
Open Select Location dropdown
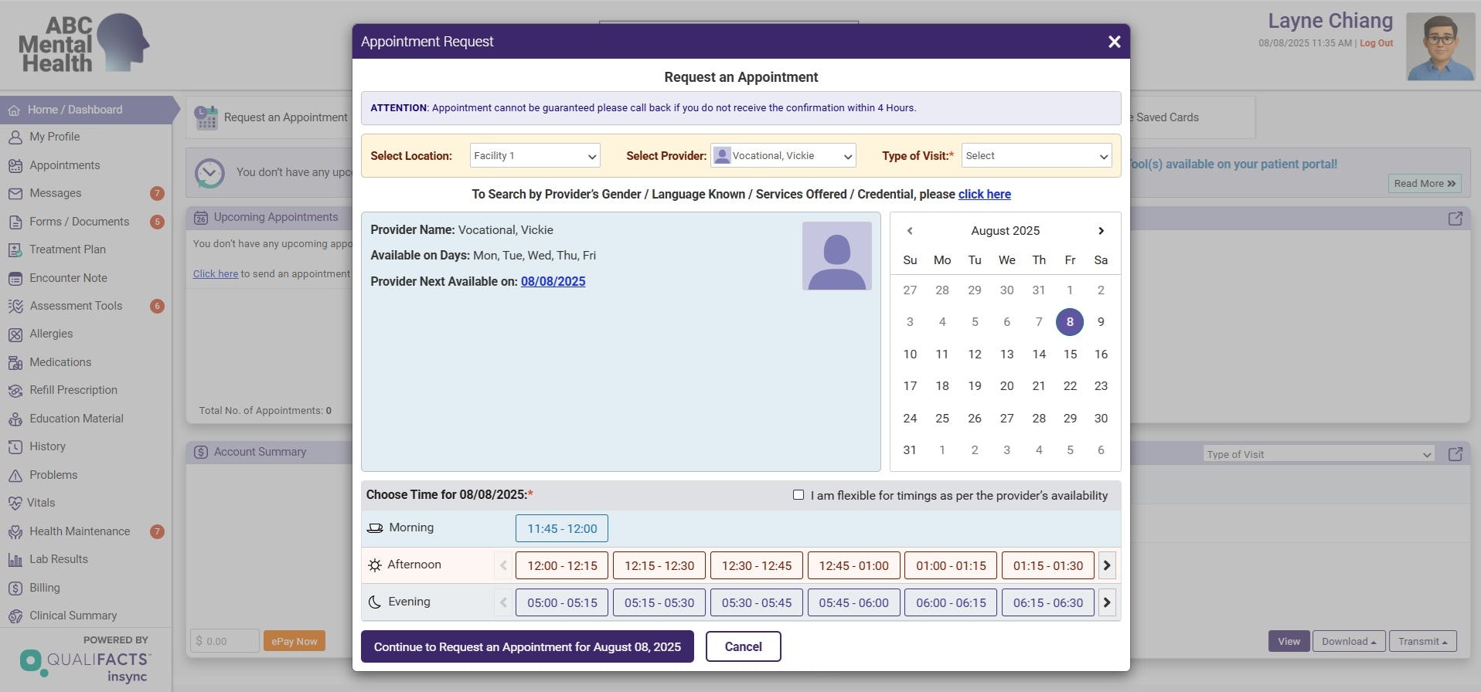click(535, 156)
